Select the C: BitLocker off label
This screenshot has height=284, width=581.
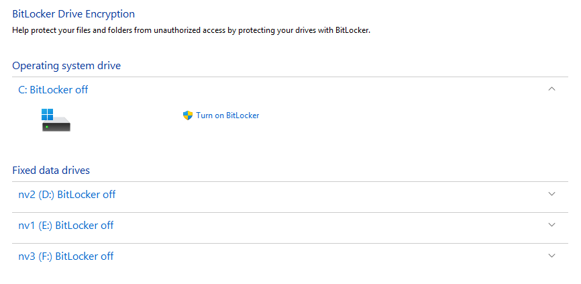coord(53,89)
